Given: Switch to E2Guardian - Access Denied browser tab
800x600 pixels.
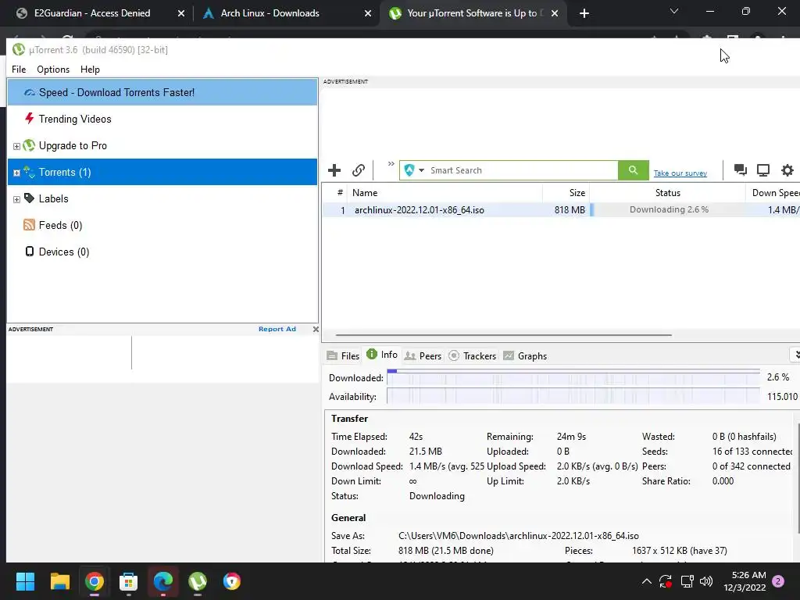Looking at the screenshot, I should click(92, 13).
